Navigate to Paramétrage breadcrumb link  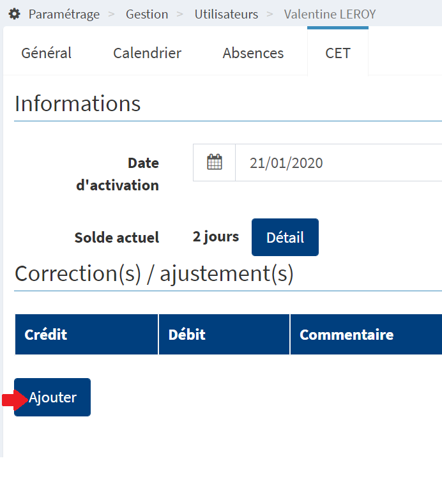pyautogui.click(x=64, y=14)
